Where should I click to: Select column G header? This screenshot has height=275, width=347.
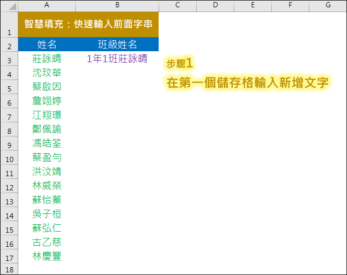[328, 6]
